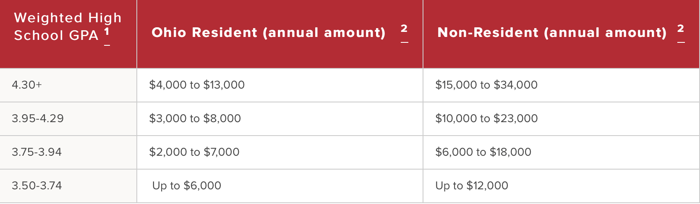This screenshot has height=204, width=700.
Task: Select the 3.50-3.74 GPA cell
Action: point(68,186)
